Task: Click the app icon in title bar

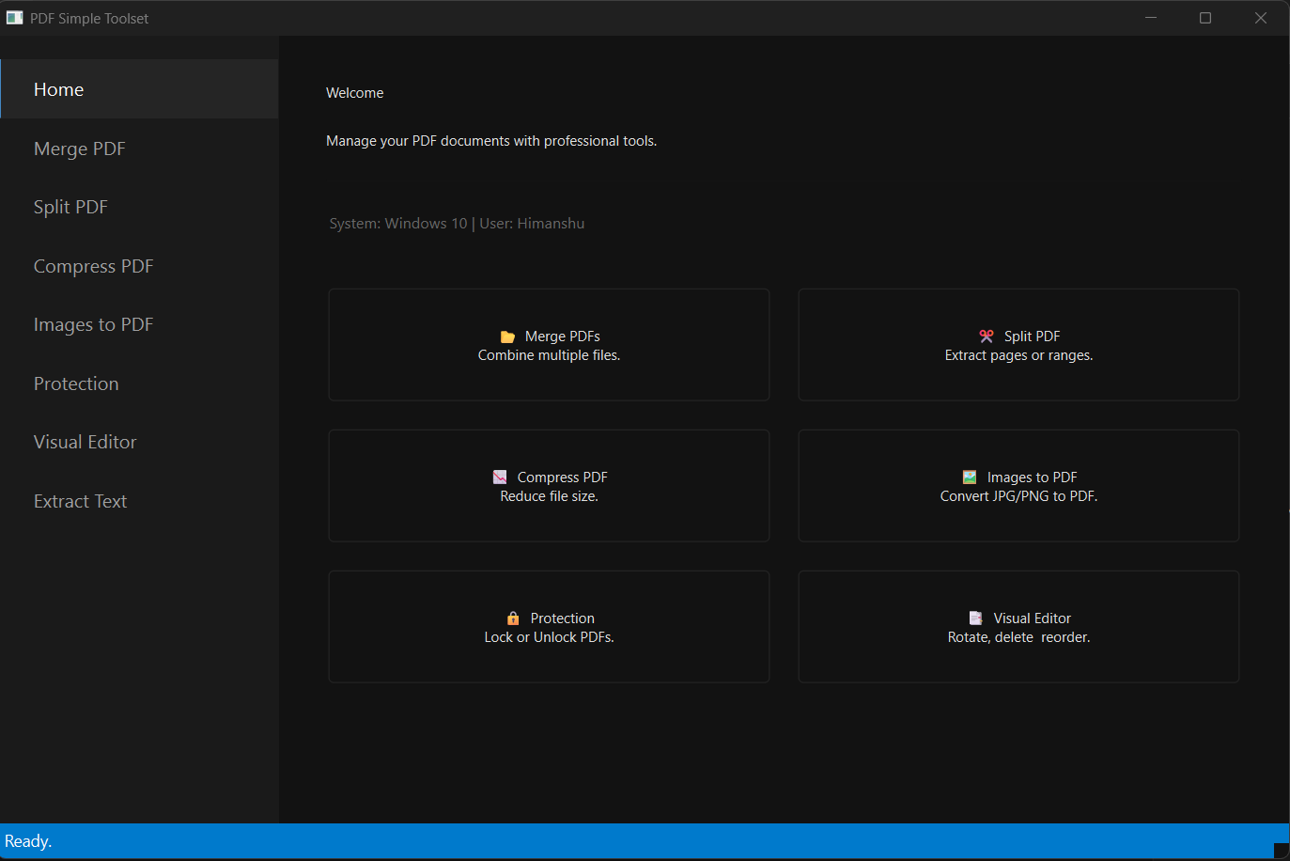Action: pos(14,18)
